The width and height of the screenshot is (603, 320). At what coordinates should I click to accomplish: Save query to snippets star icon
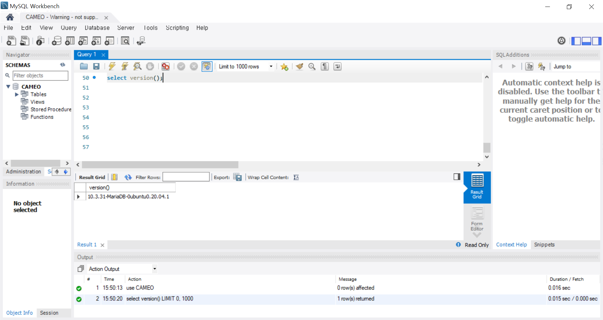coord(284,67)
